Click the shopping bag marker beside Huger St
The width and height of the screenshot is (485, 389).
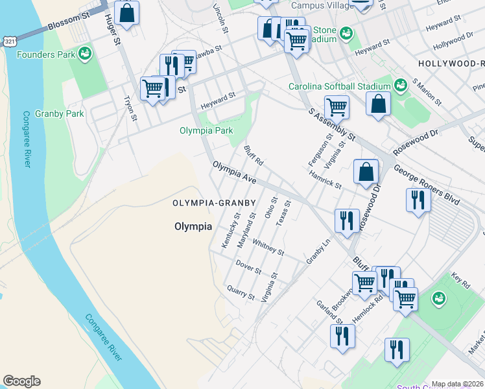(x=126, y=14)
